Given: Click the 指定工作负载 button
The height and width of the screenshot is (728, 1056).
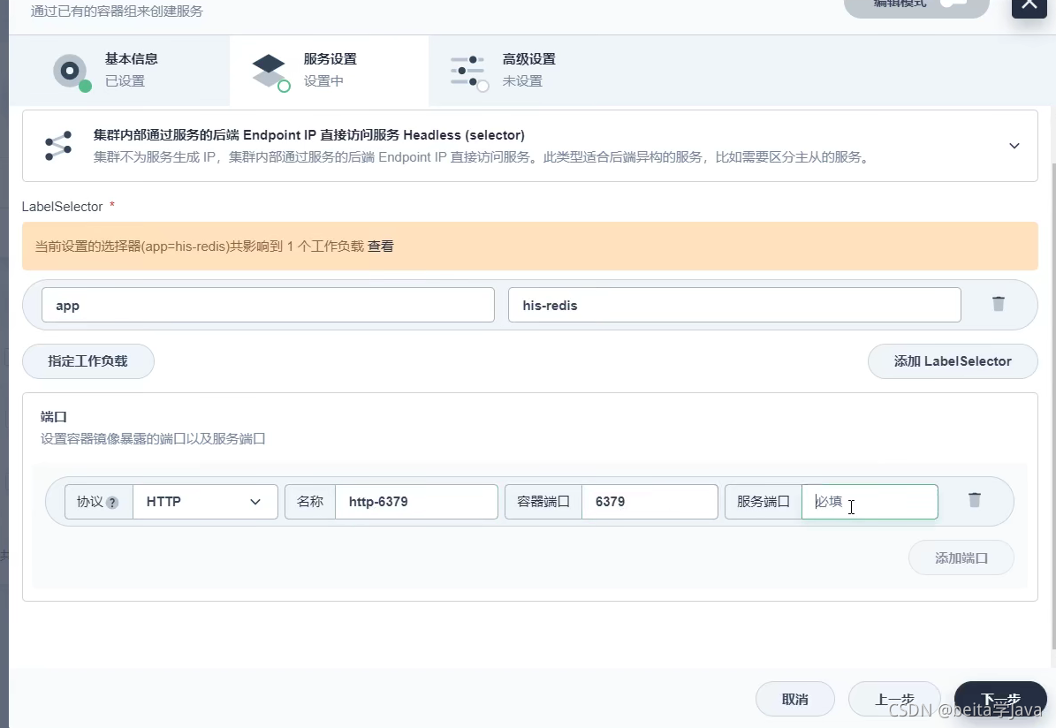Looking at the screenshot, I should (x=88, y=361).
